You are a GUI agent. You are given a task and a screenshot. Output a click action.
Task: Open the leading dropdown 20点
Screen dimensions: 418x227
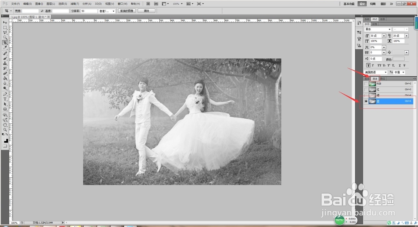pyautogui.click(x=407, y=35)
